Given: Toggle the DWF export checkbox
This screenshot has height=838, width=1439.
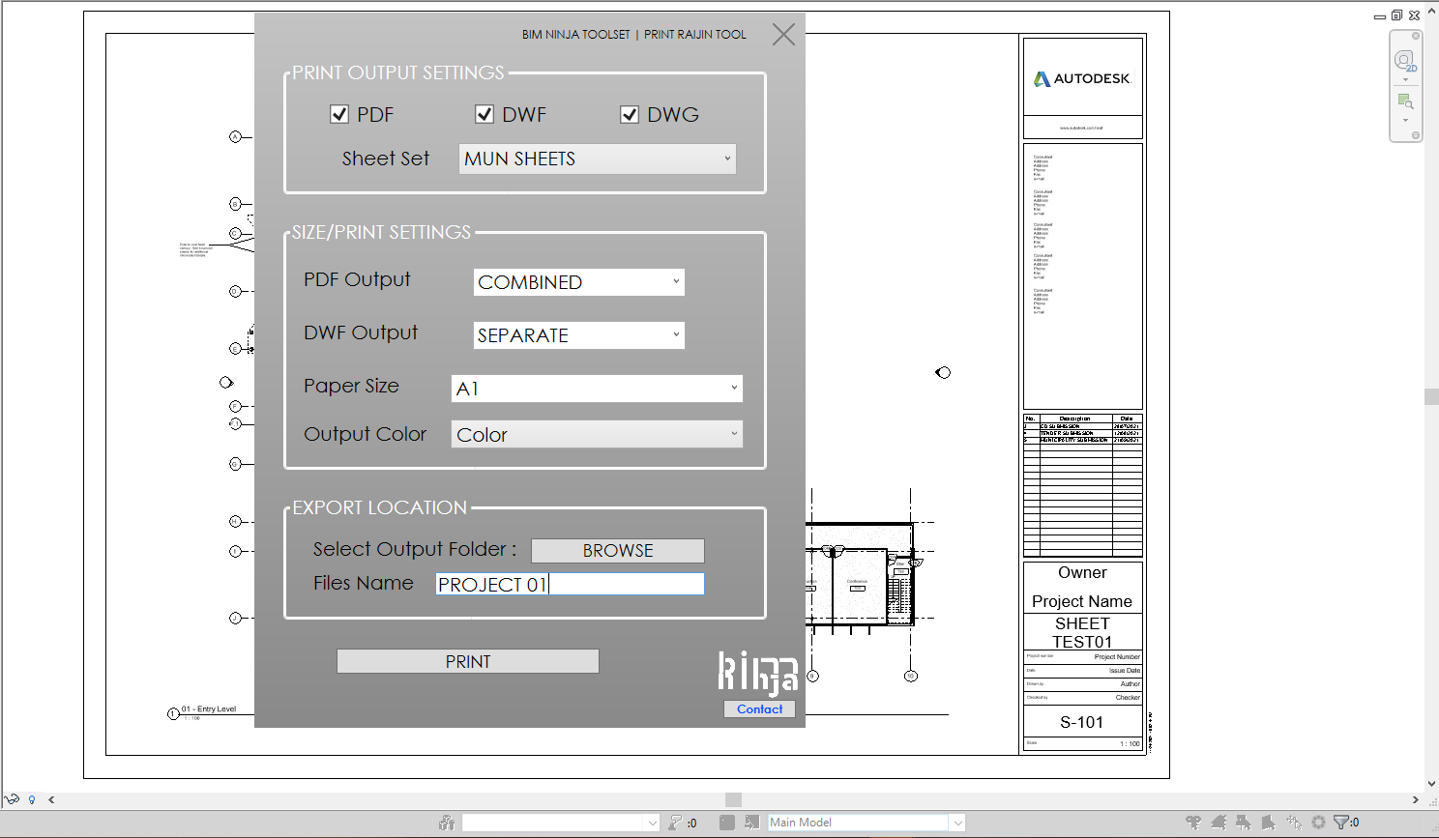Looking at the screenshot, I should pyautogui.click(x=485, y=114).
